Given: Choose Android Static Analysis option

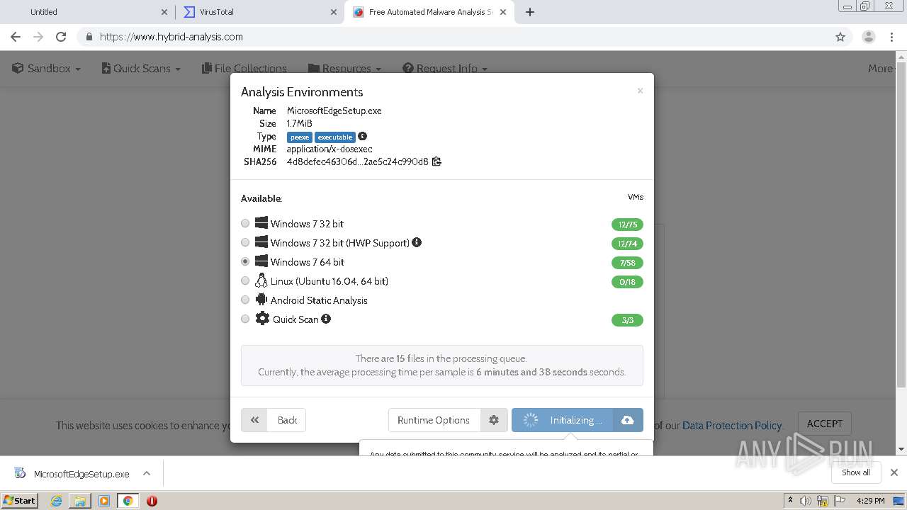Looking at the screenshot, I should point(245,300).
